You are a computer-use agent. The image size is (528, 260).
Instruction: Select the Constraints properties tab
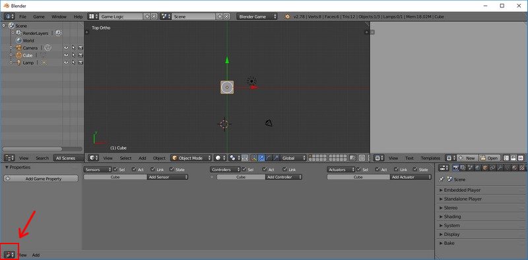(x=492, y=168)
